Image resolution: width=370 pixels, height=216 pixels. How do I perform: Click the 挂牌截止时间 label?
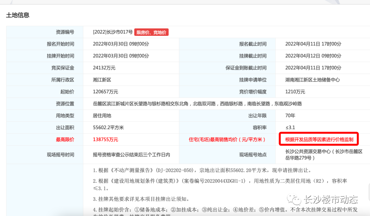click(x=253, y=56)
